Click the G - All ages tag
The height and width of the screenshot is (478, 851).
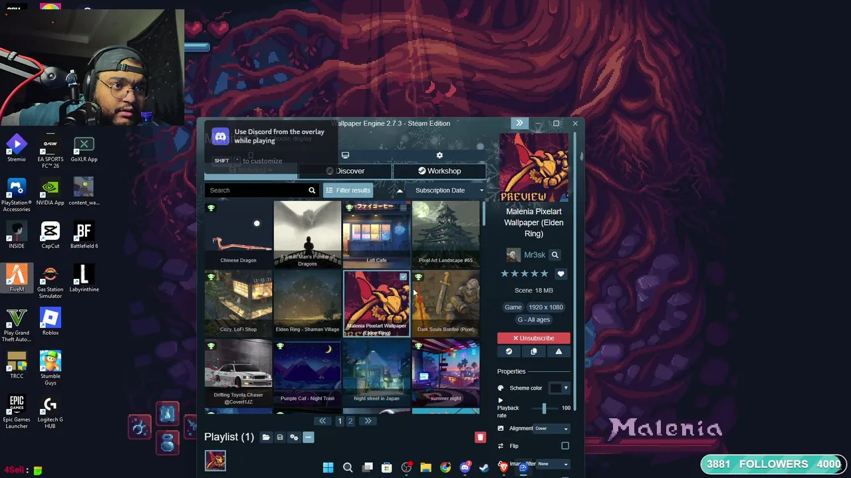(534, 319)
